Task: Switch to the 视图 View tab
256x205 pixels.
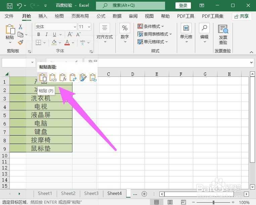Action: pyautogui.click(x=149, y=16)
